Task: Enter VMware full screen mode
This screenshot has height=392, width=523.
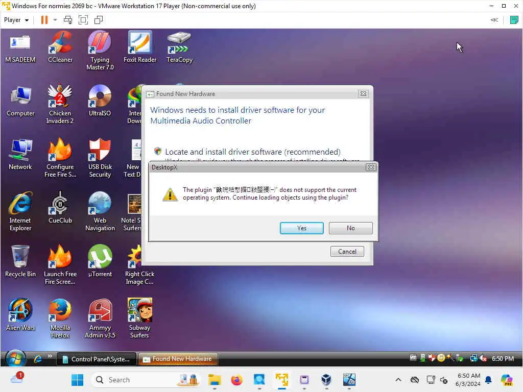Action: pyautogui.click(x=83, y=20)
